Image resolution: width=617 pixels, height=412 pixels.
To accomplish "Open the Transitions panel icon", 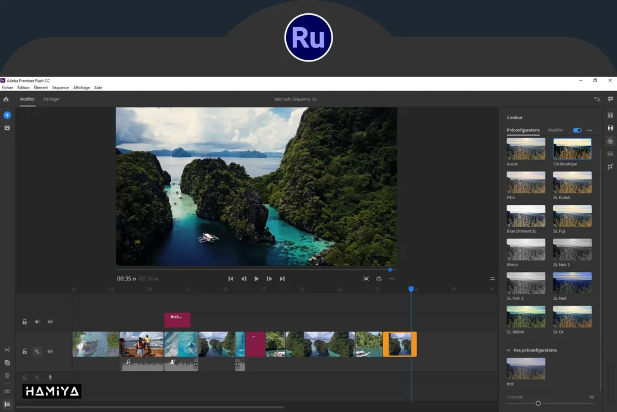I will [x=610, y=128].
